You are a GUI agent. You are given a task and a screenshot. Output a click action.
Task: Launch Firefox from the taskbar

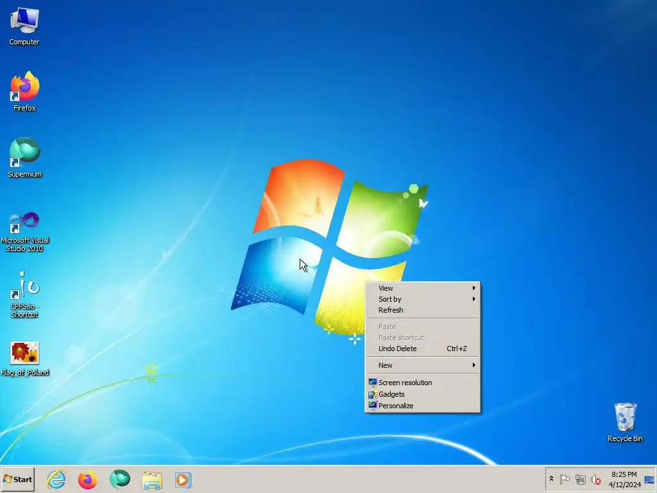pos(87,479)
